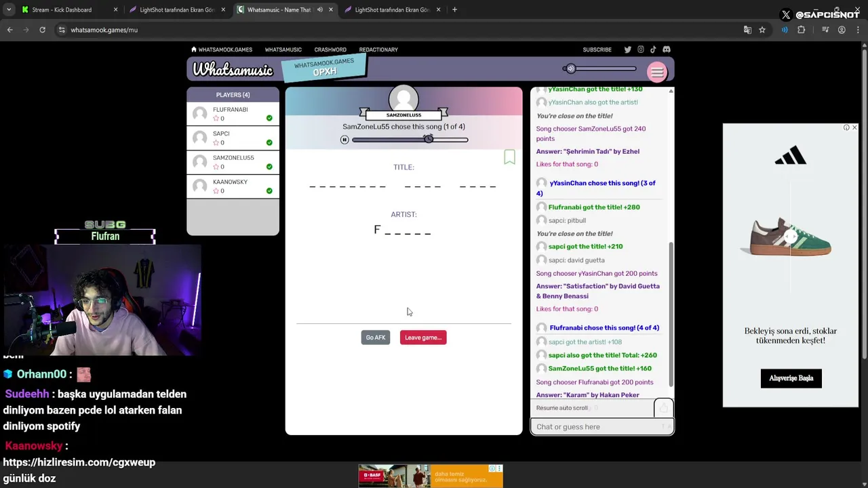Click the home icon next to WHATSAMOOK.GAMES
This screenshot has height=488, width=868.
(194, 49)
